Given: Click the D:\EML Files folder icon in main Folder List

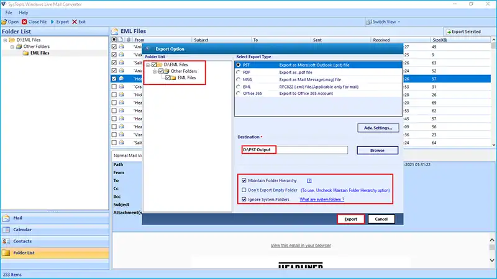Looking at the screenshot, I should [12, 40].
